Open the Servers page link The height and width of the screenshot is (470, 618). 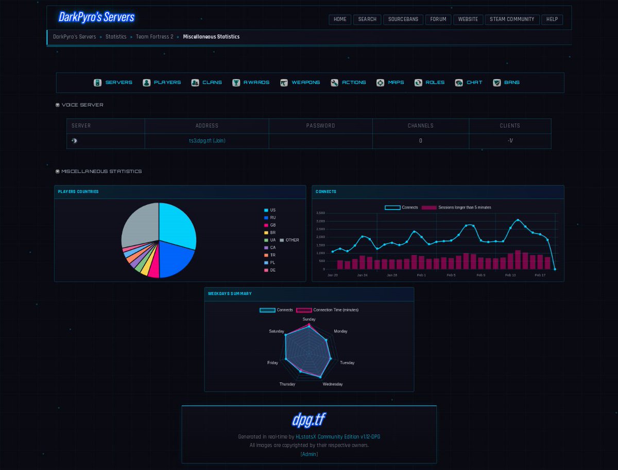coord(119,82)
